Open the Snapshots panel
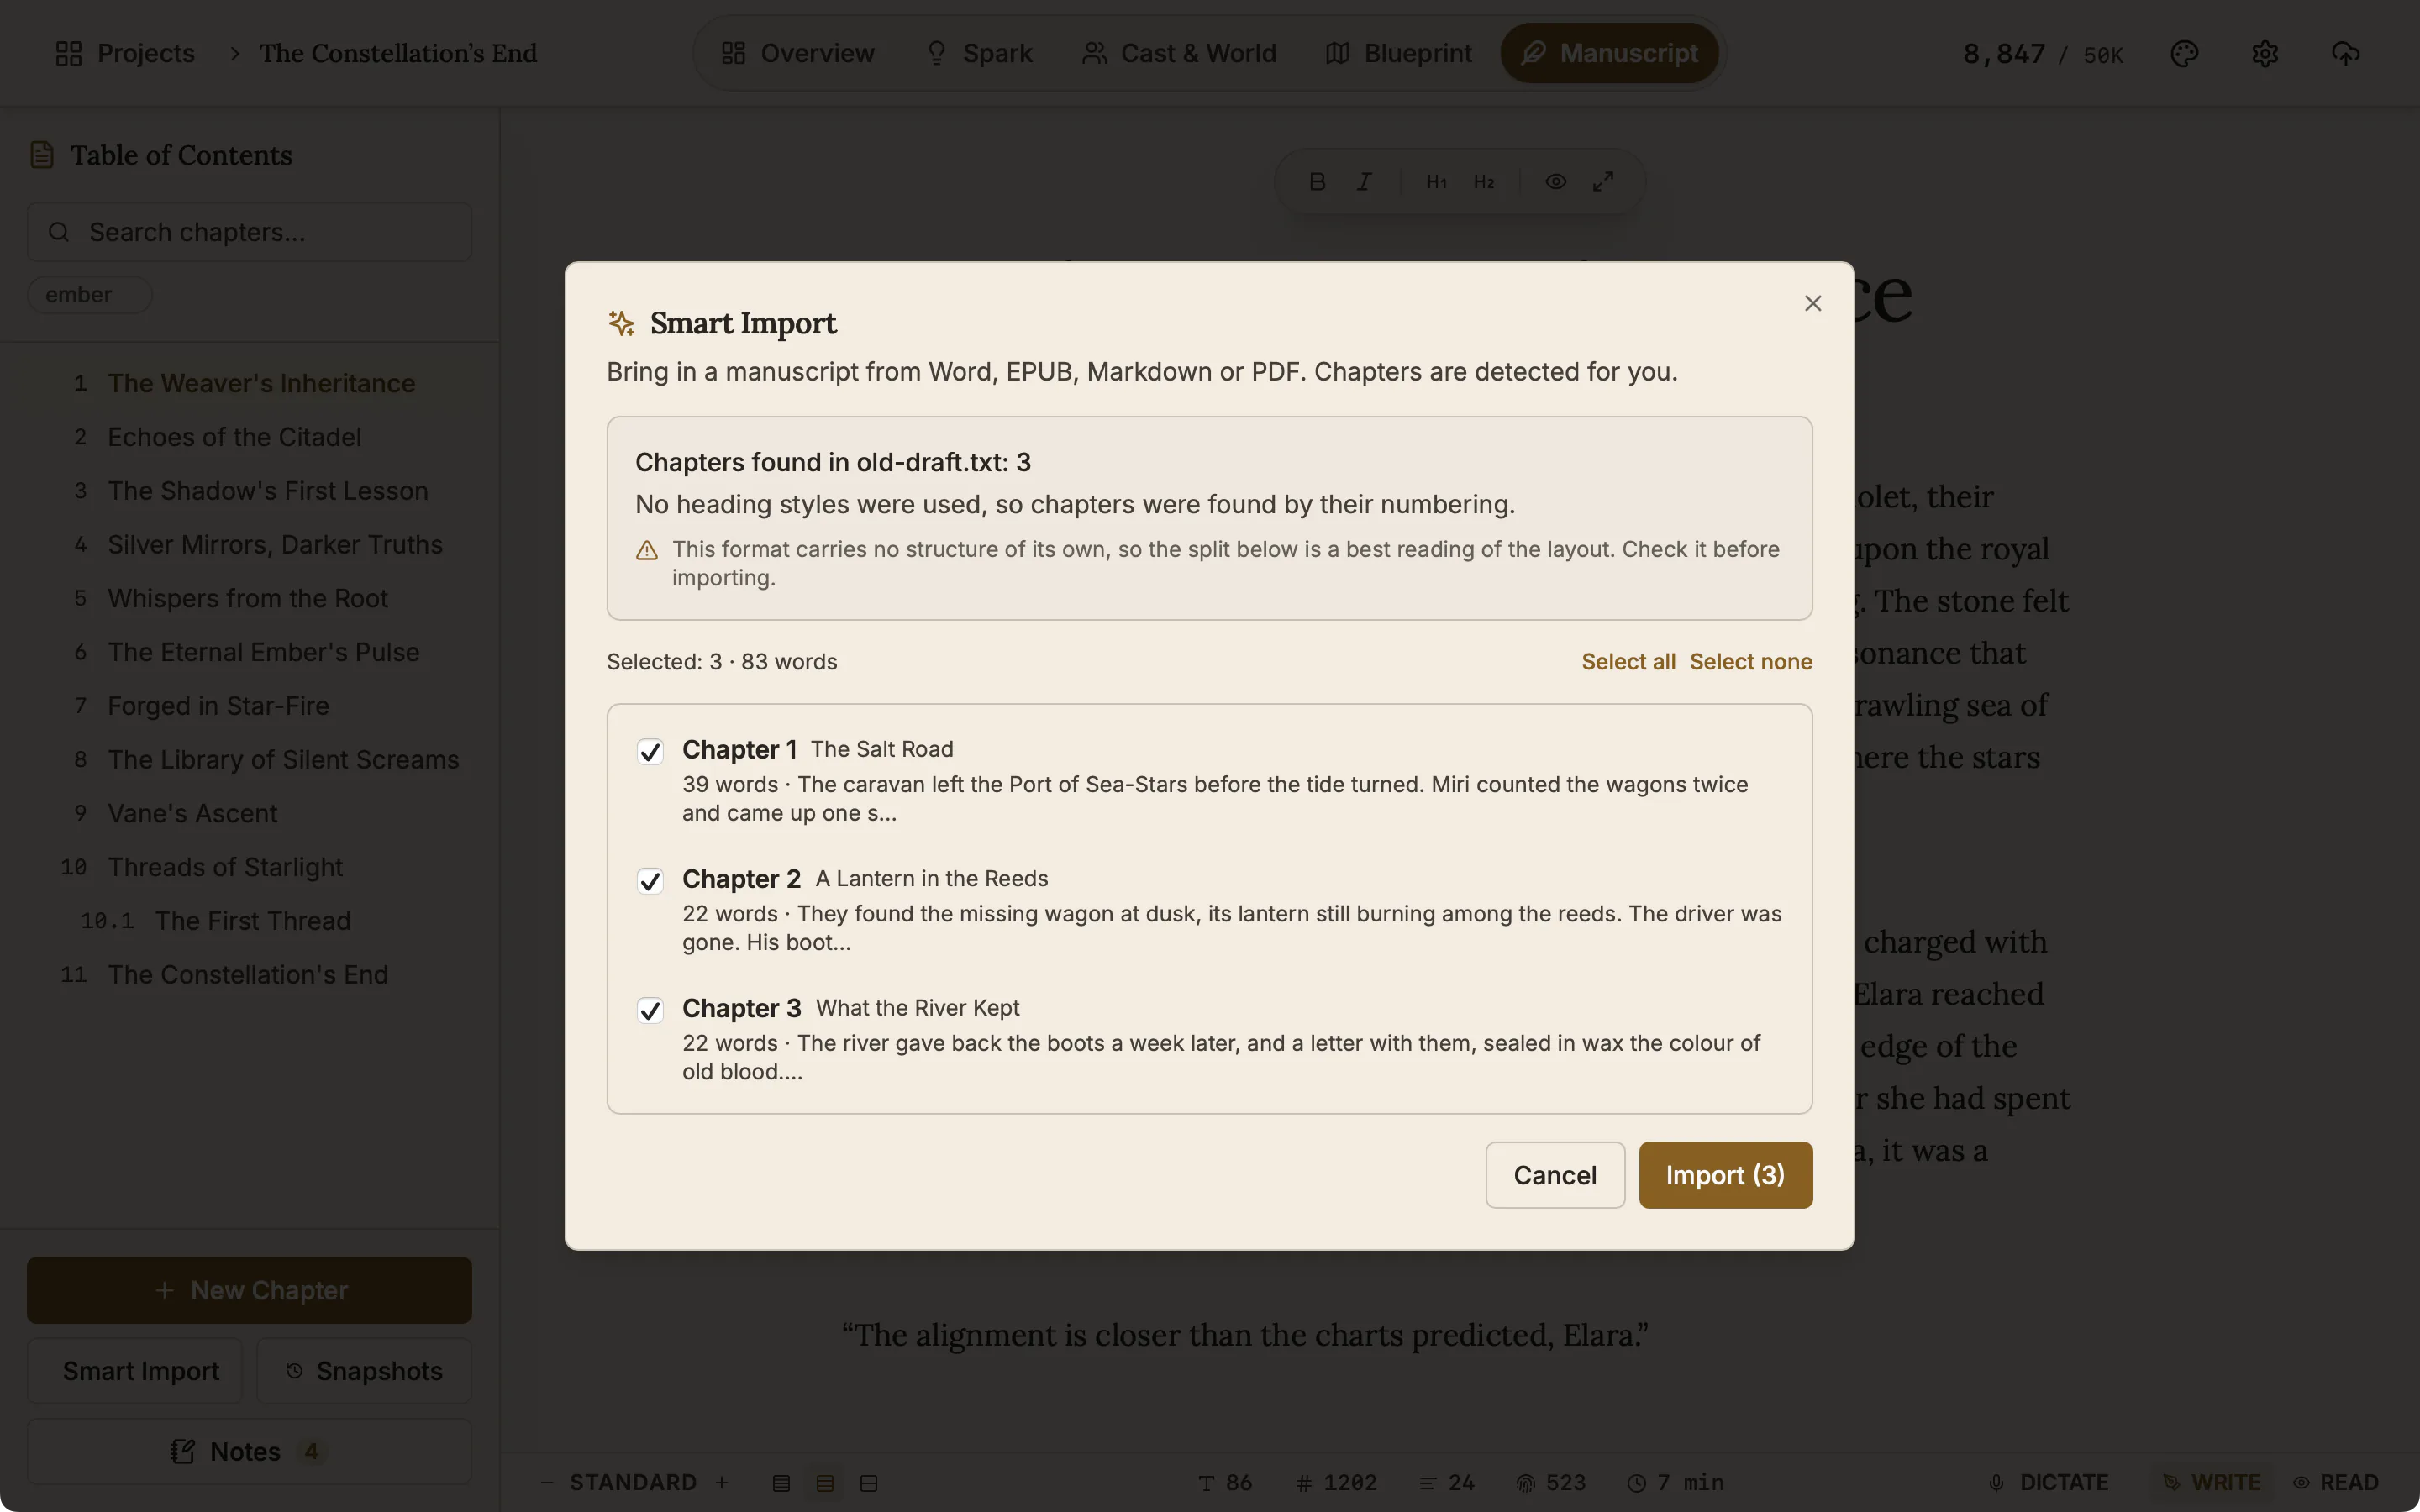Image resolution: width=2420 pixels, height=1512 pixels. coord(364,1371)
